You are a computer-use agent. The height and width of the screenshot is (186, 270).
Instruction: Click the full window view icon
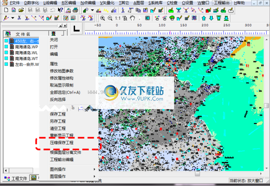click(x=147, y=18)
